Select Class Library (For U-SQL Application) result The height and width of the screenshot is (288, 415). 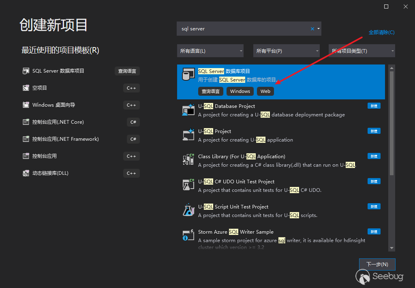coord(281,160)
